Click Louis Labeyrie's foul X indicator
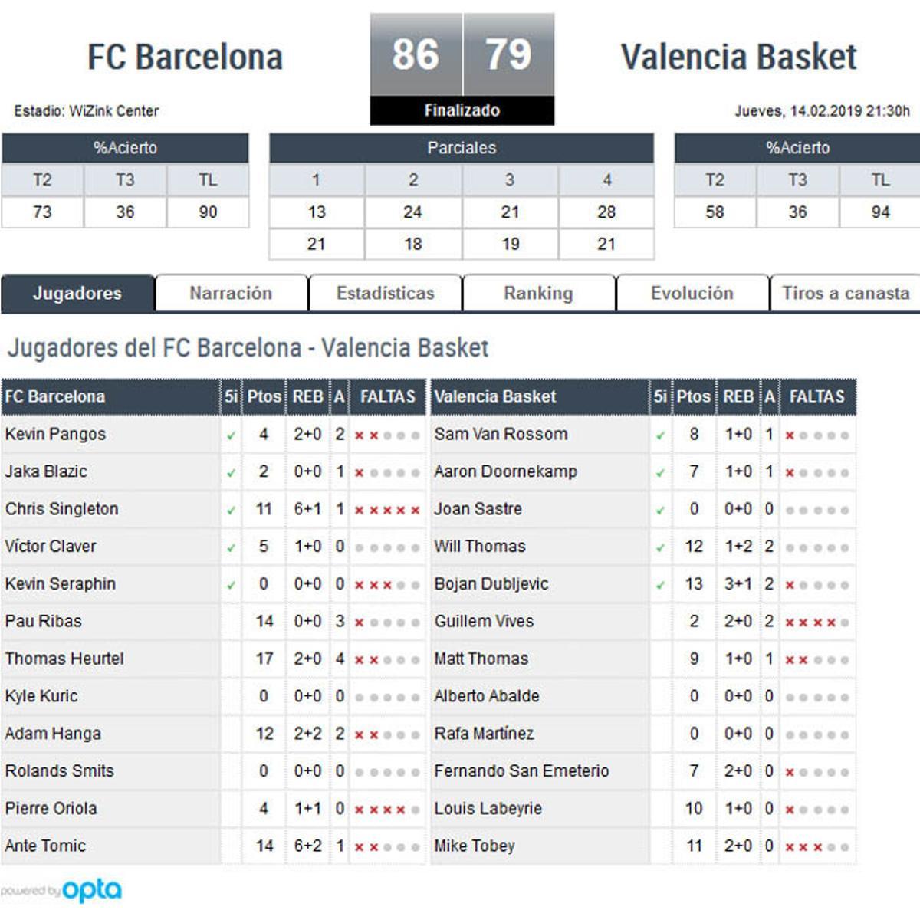The height and width of the screenshot is (920, 920). click(790, 808)
